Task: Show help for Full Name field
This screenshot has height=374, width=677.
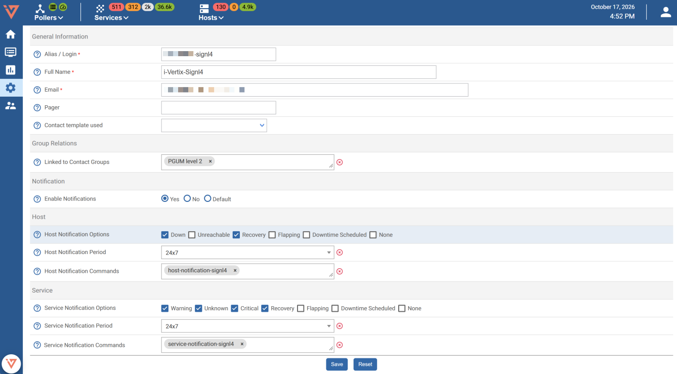Action: pos(37,72)
